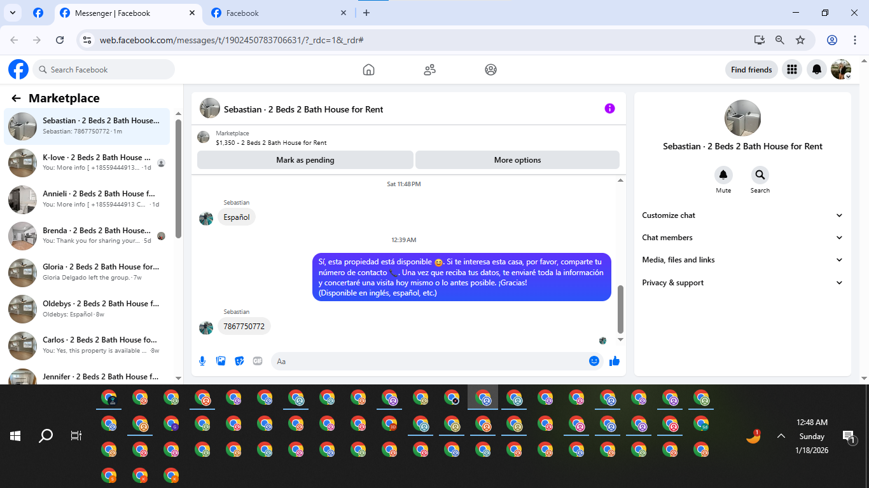The image size is (869, 488).
Task: Click the Find friends button
Action: (751, 69)
